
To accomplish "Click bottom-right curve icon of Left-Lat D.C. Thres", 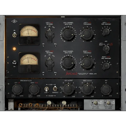I will [x=99, y=105].
